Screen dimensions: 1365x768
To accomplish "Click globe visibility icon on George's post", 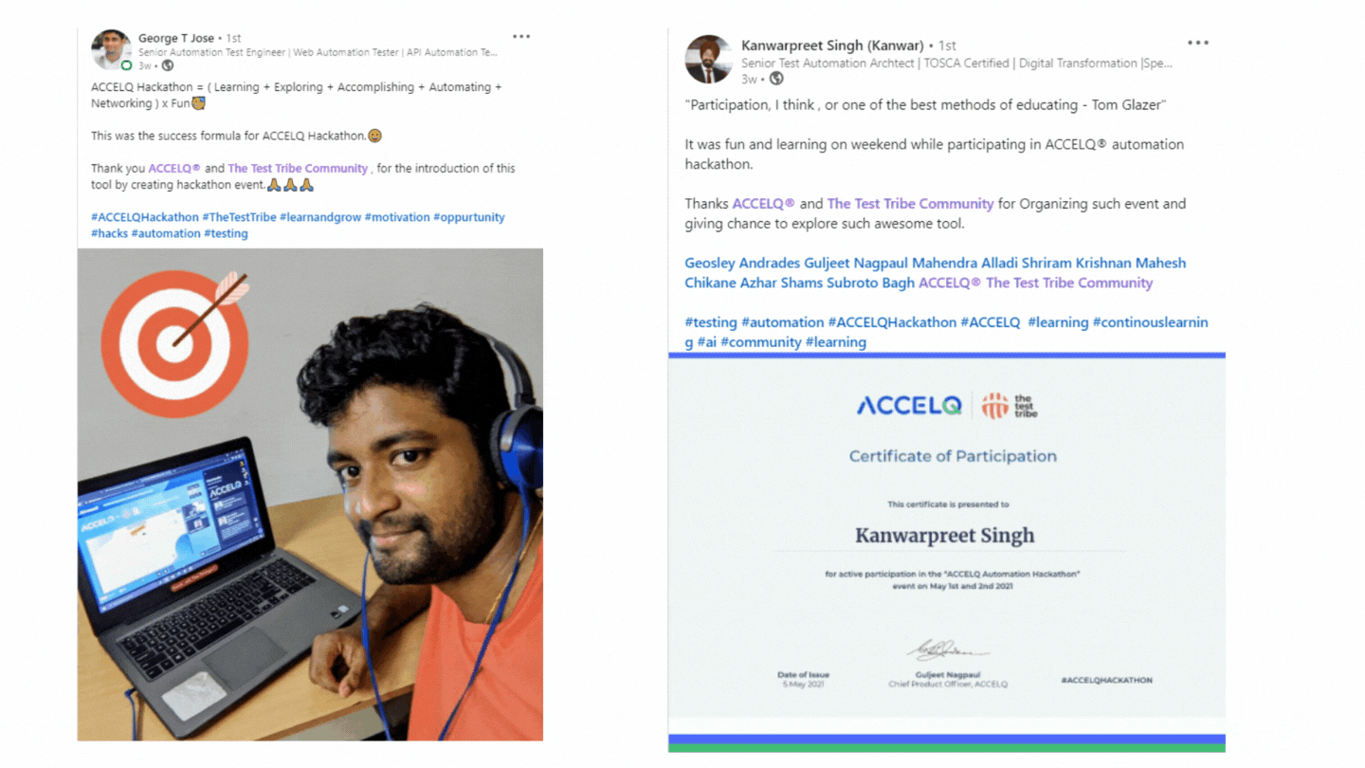I will point(168,66).
